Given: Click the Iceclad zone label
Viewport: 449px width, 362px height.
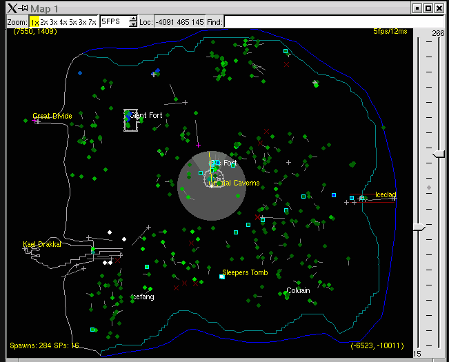Looking at the screenshot, I should point(386,194).
